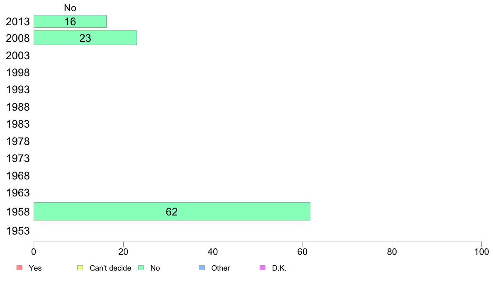The image size is (493, 305).
Task: Click the 2003 year label
Action: (x=18, y=56)
